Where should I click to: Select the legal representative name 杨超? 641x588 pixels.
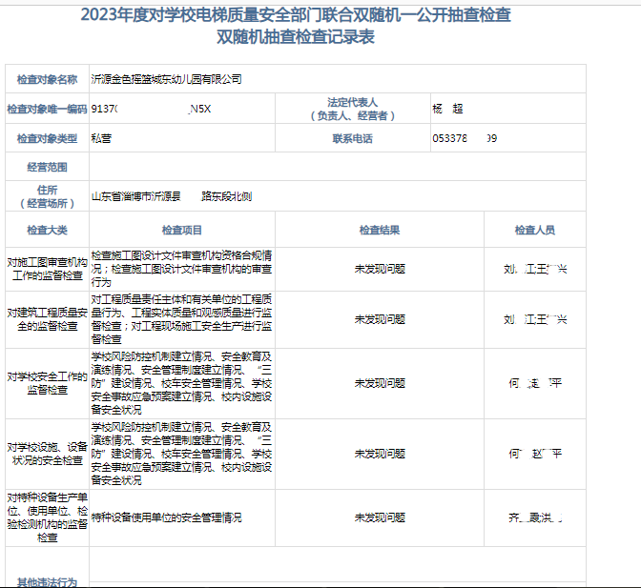click(447, 110)
